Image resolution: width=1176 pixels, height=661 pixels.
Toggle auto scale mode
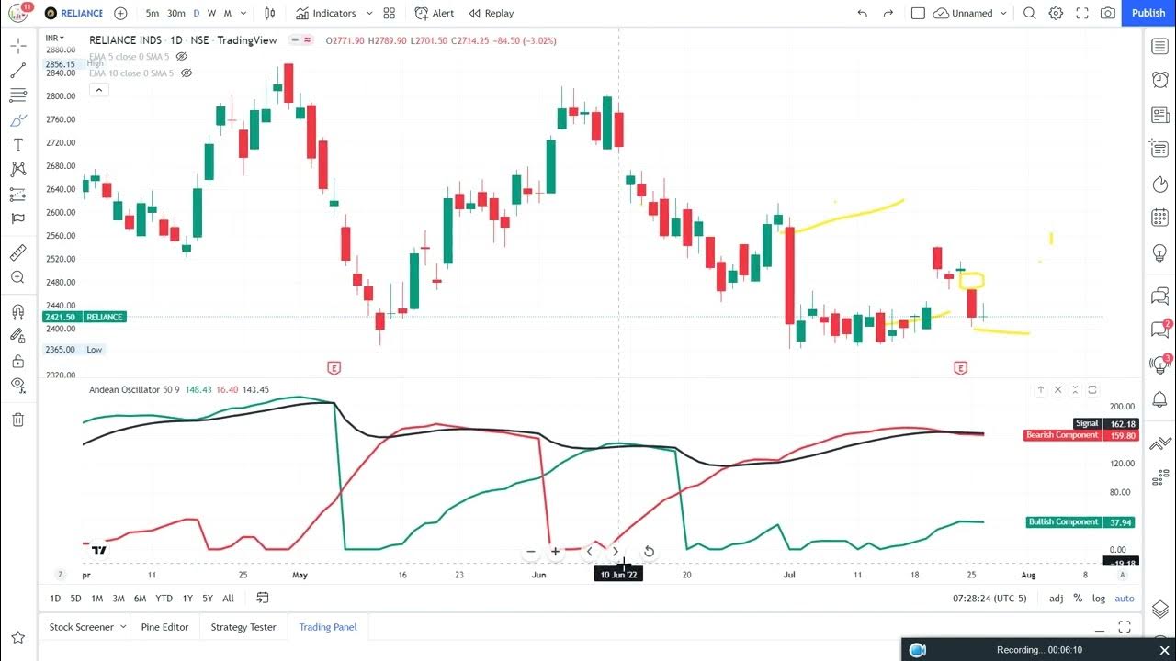click(1125, 599)
